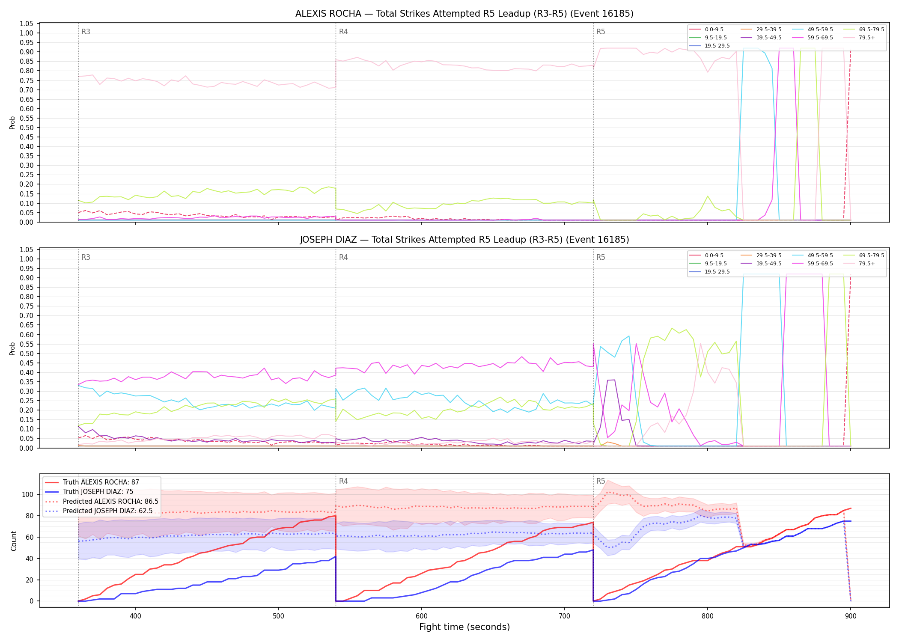Select the R5 marker in ALEXIS ROCHA chart
Image resolution: width=899 pixels, height=642 pixels.
(601, 32)
